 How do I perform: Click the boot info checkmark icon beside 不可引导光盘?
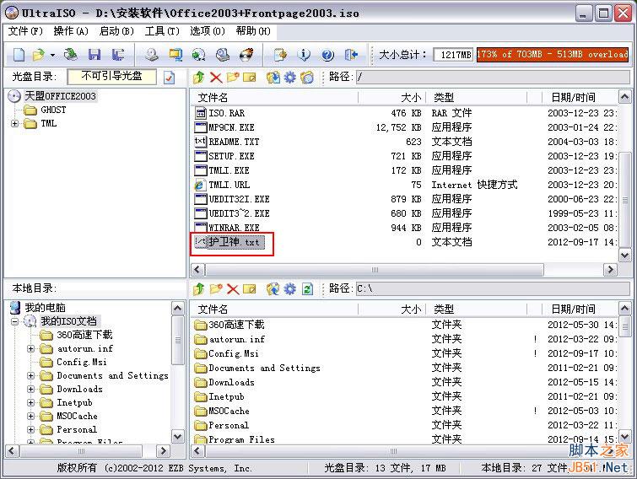pyautogui.click(x=169, y=77)
